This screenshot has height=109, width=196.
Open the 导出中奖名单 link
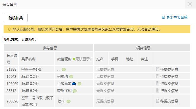pos(177,17)
